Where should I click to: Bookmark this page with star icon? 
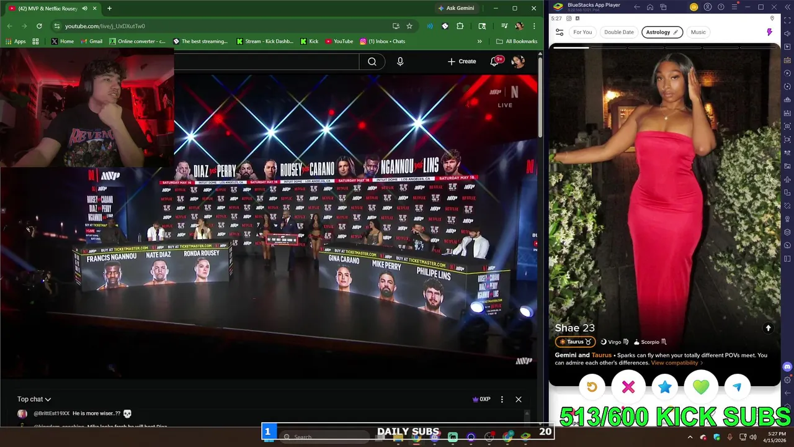[409, 26]
